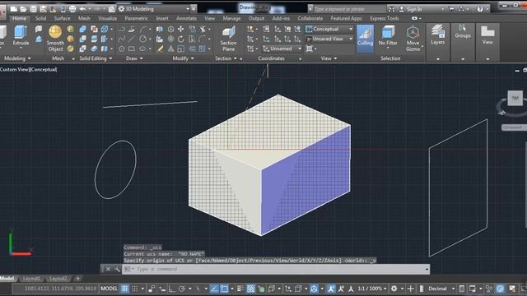Switch to the Annotate ribbon tab
Image resolution: width=527 pixels, height=296 pixels.
click(186, 18)
